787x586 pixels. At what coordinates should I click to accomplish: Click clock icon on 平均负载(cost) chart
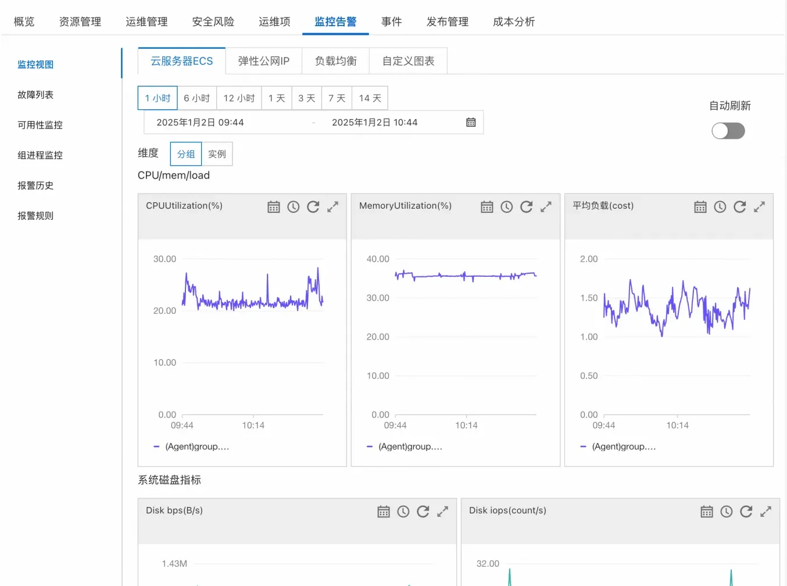(720, 207)
